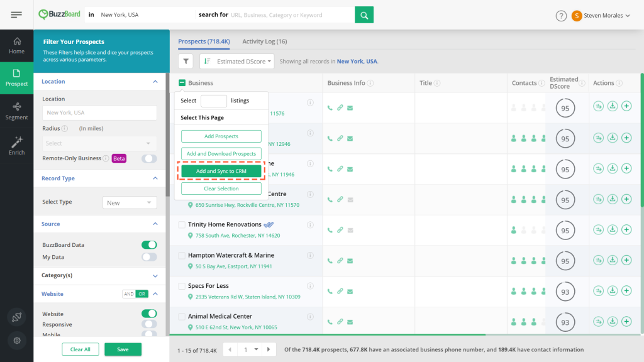
Task: Select AND logic for Website filter
Action: pos(128,294)
